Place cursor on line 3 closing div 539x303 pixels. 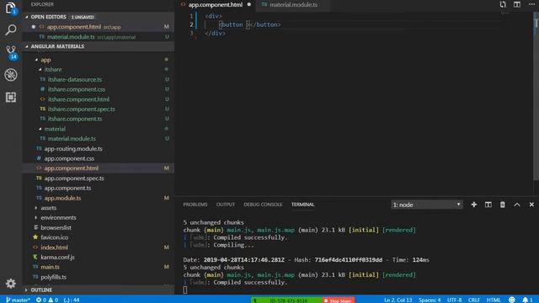215,34
